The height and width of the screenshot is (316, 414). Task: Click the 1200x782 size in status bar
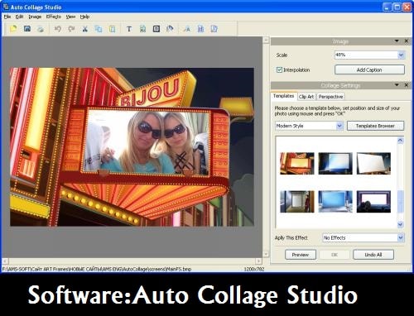(254, 269)
